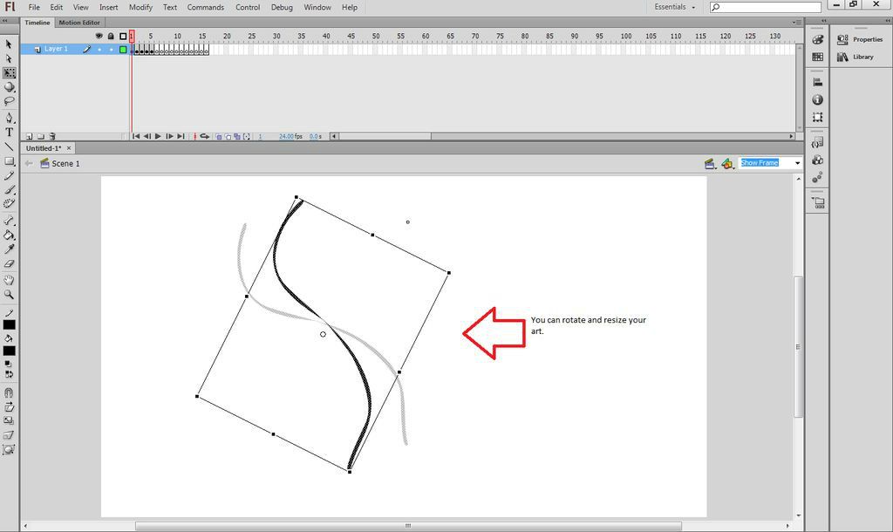Open the Project panel icon

818,203
